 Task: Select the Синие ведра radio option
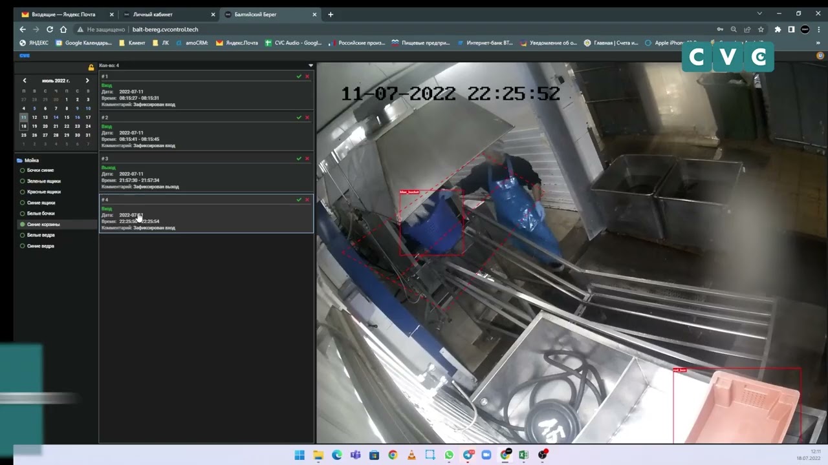[x=23, y=246]
